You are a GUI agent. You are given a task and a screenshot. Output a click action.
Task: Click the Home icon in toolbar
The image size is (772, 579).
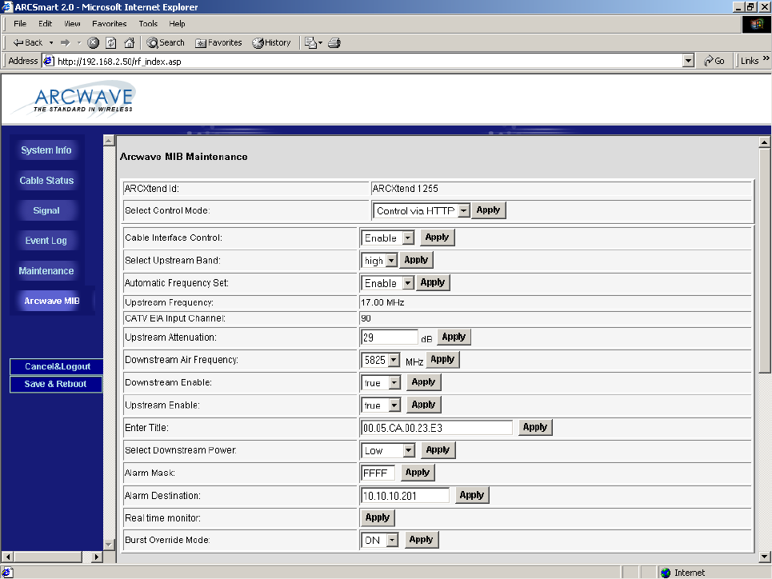point(129,43)
